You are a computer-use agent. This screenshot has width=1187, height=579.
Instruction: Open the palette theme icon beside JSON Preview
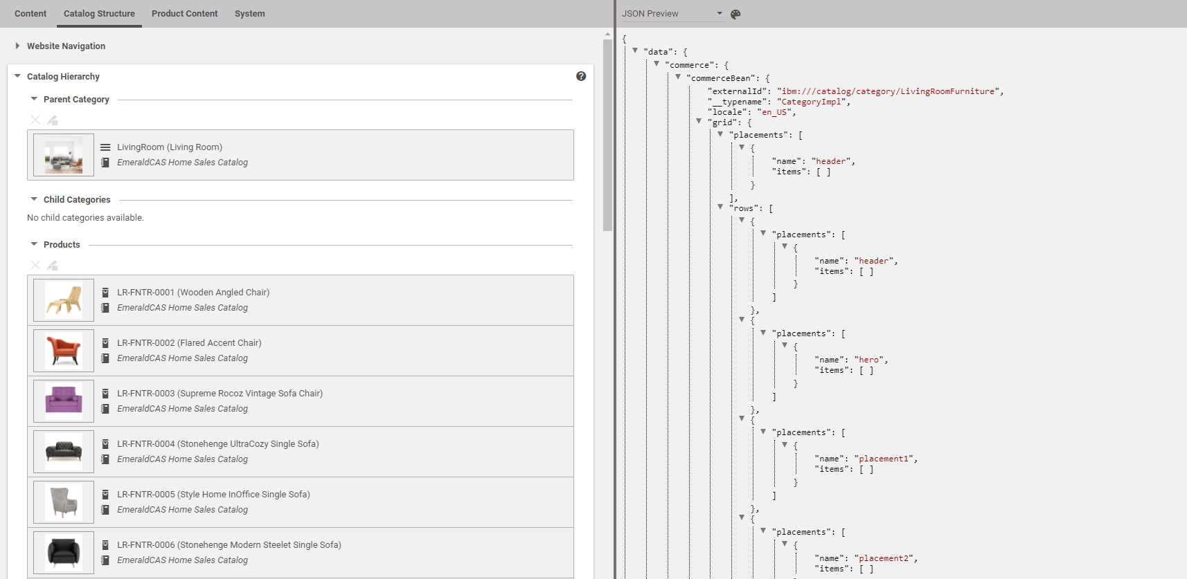pos(735,14)
